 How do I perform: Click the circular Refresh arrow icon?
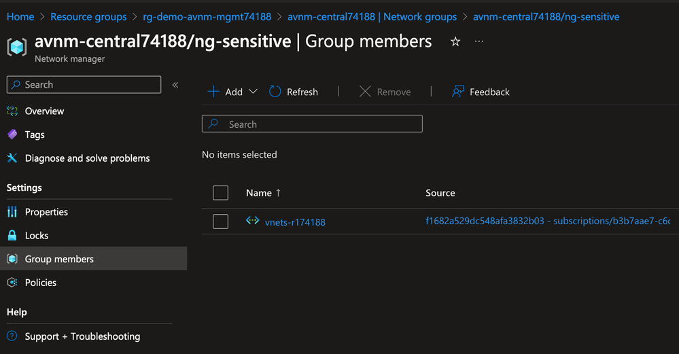275,91
